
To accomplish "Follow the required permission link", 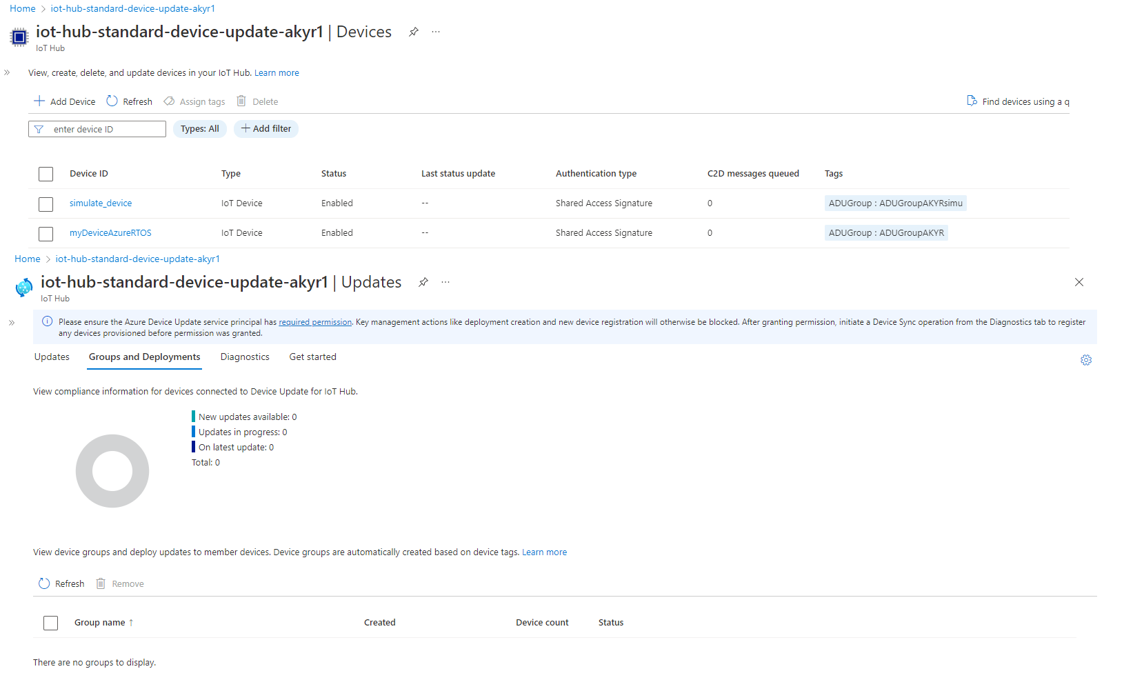I will coord(314,321).
